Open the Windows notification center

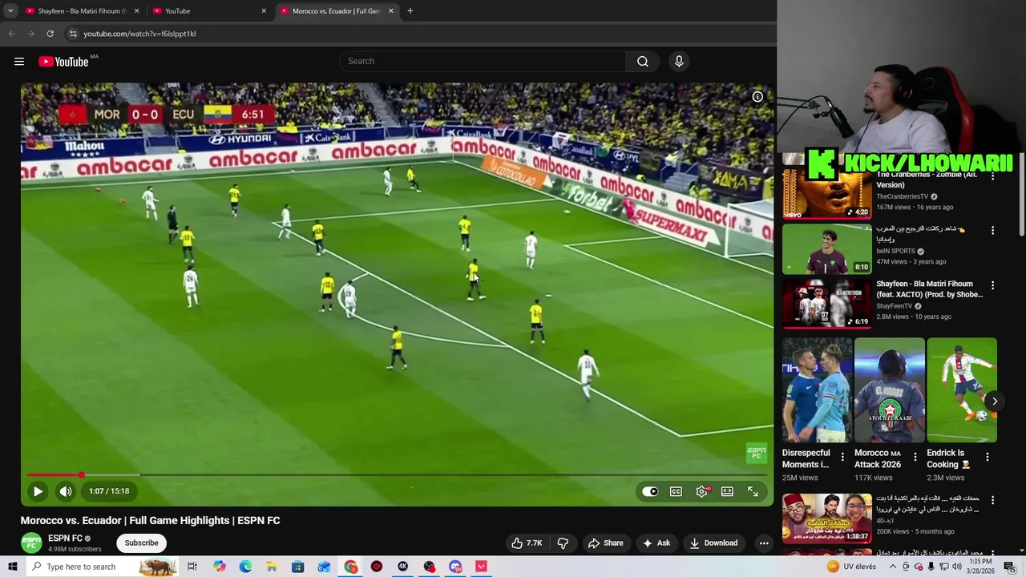pos(1009,567)
